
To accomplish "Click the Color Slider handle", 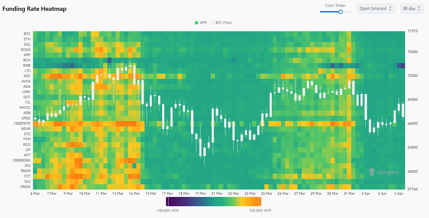I will point(341,12).
